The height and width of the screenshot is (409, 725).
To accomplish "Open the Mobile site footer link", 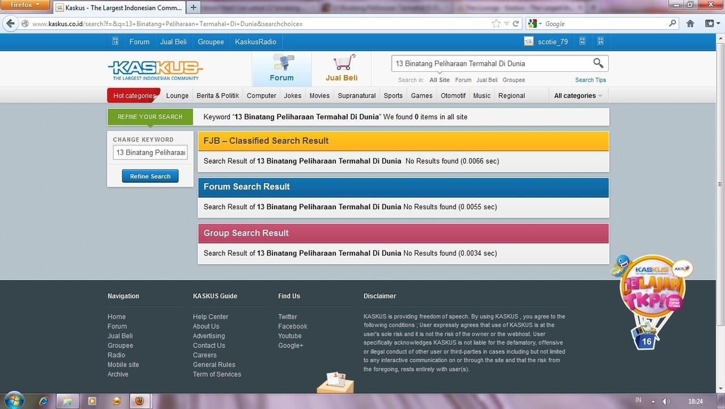I will pos(123,365).
